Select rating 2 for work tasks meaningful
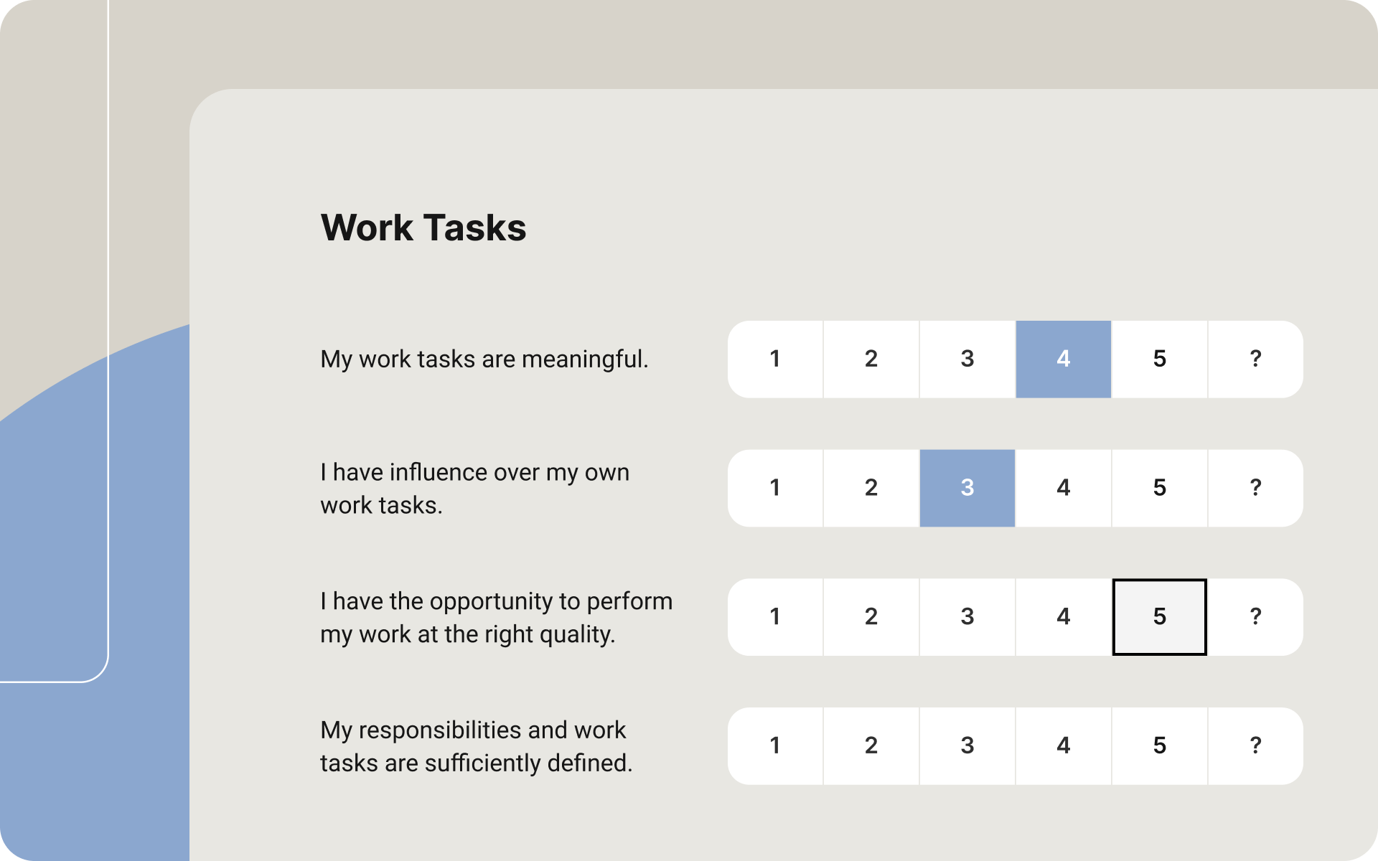The width and height of the screenshot is (1378, 861). [871, 359]
